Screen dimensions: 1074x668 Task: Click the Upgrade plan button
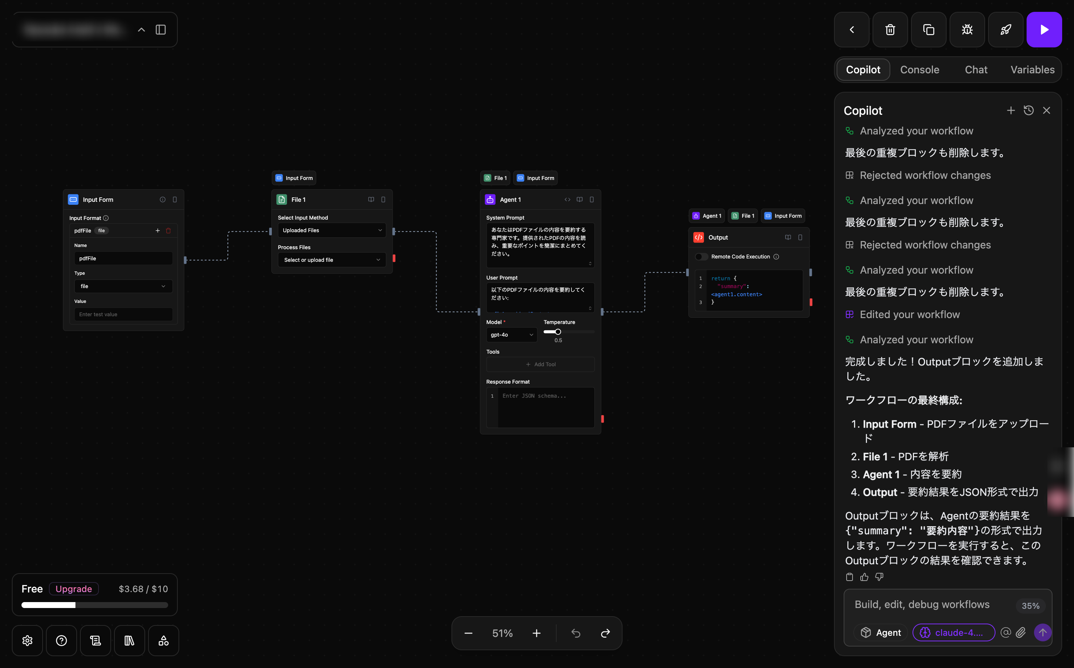(x=73, y=589)
